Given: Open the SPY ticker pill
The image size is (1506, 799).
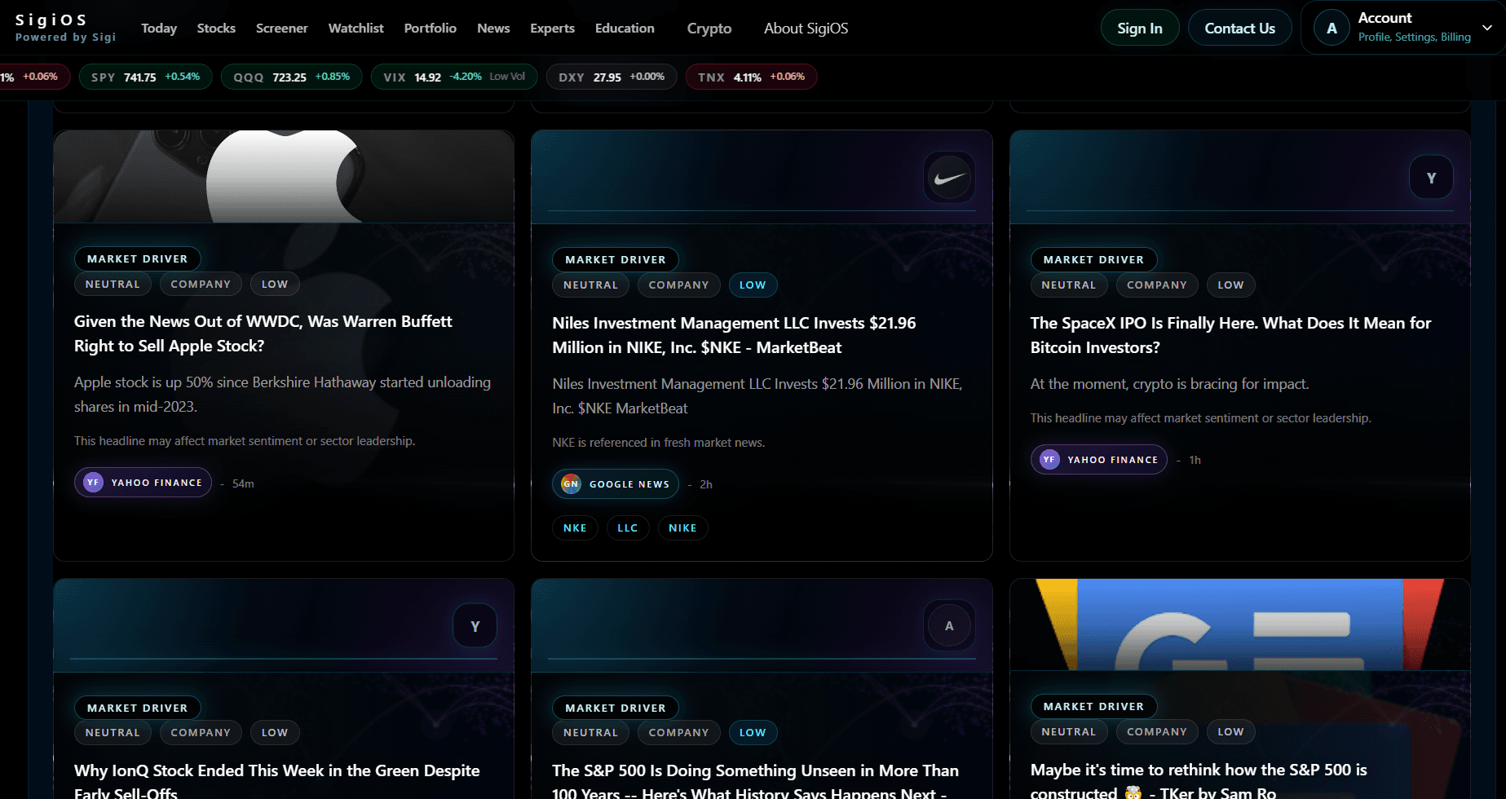Looking at the screenshot, I should pos(145,77).
